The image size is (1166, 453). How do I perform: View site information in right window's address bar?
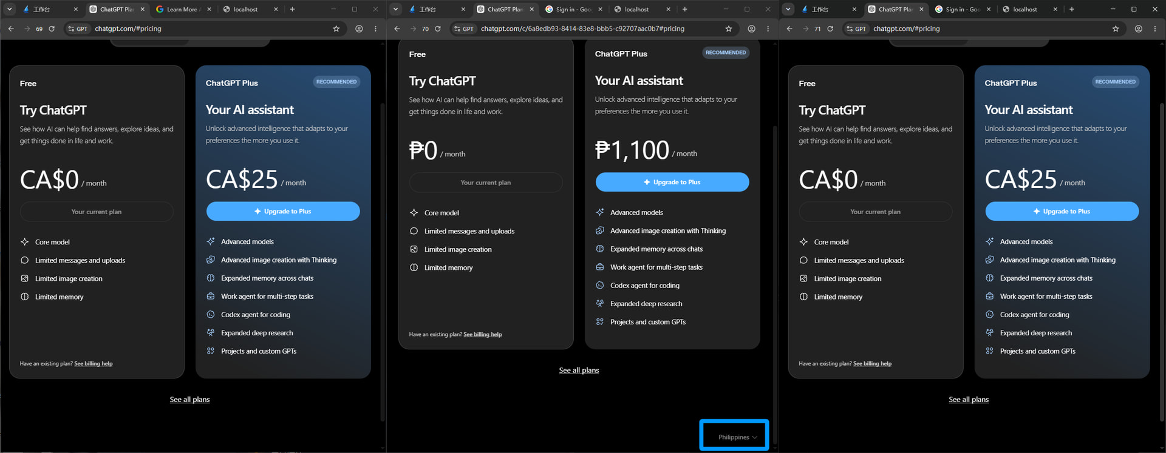(856, 29)
